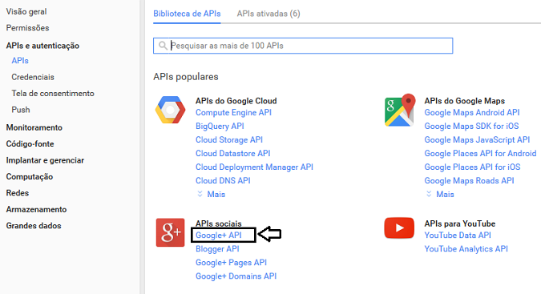Screen dimensions: 541x294
Task: Open the BigQuery API link
Action: [x=220, y=126]
